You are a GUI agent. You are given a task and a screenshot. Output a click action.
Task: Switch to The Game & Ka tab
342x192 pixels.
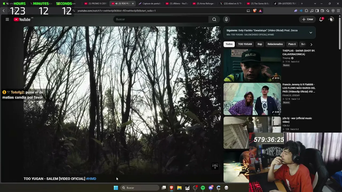point(258,3)
